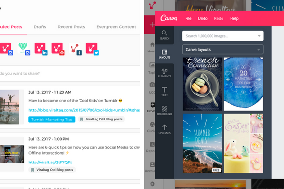Click the Jul 13, 2017 - 1:00 PM timestamp
Viewport: 284px width, 189px height.
49,139
